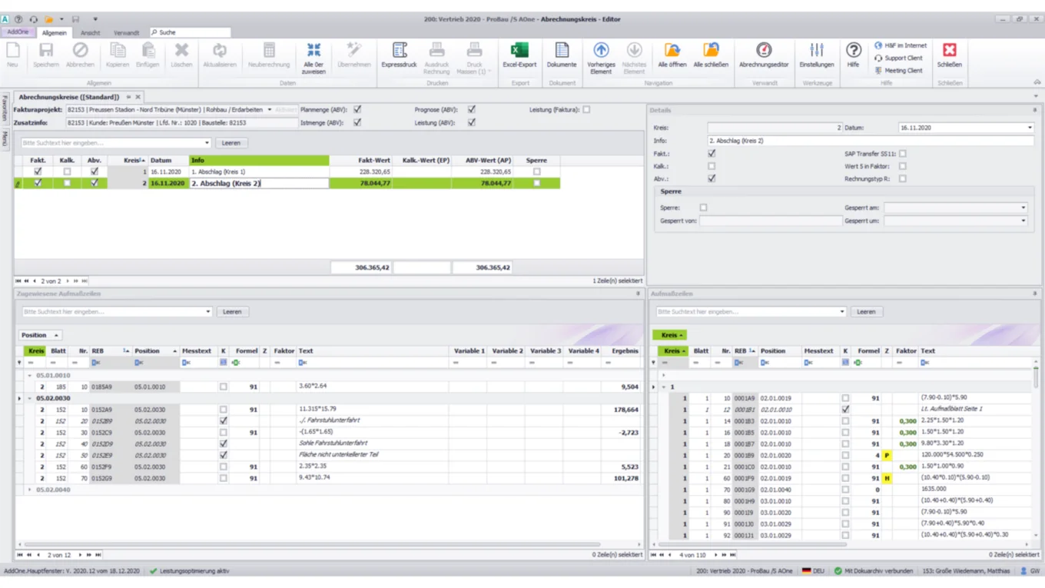
Task: Enable the Leistung (Faktura) checkbox
Action: (587, 110)
